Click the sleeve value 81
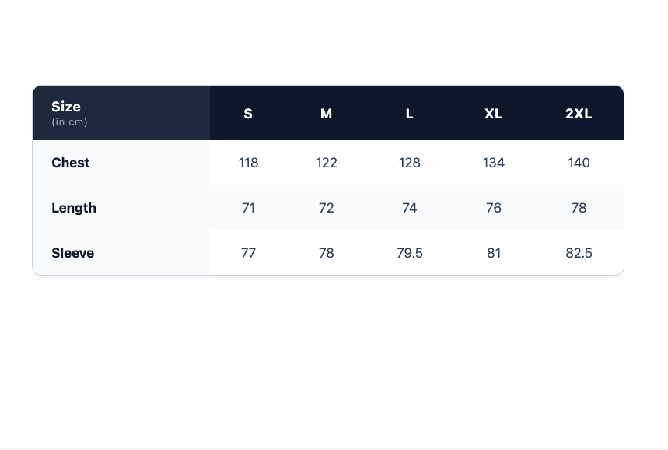The image size is (668, 450). point(493,253)
